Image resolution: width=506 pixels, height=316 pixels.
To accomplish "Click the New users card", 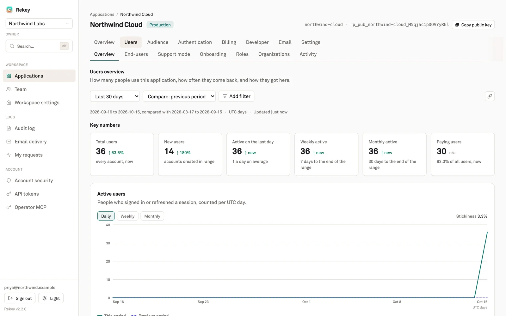I will click(190, 154).
